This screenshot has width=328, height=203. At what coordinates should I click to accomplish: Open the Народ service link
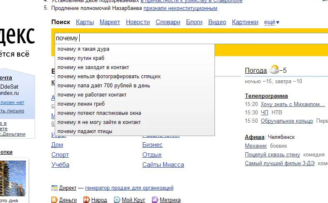pos(99,200)
